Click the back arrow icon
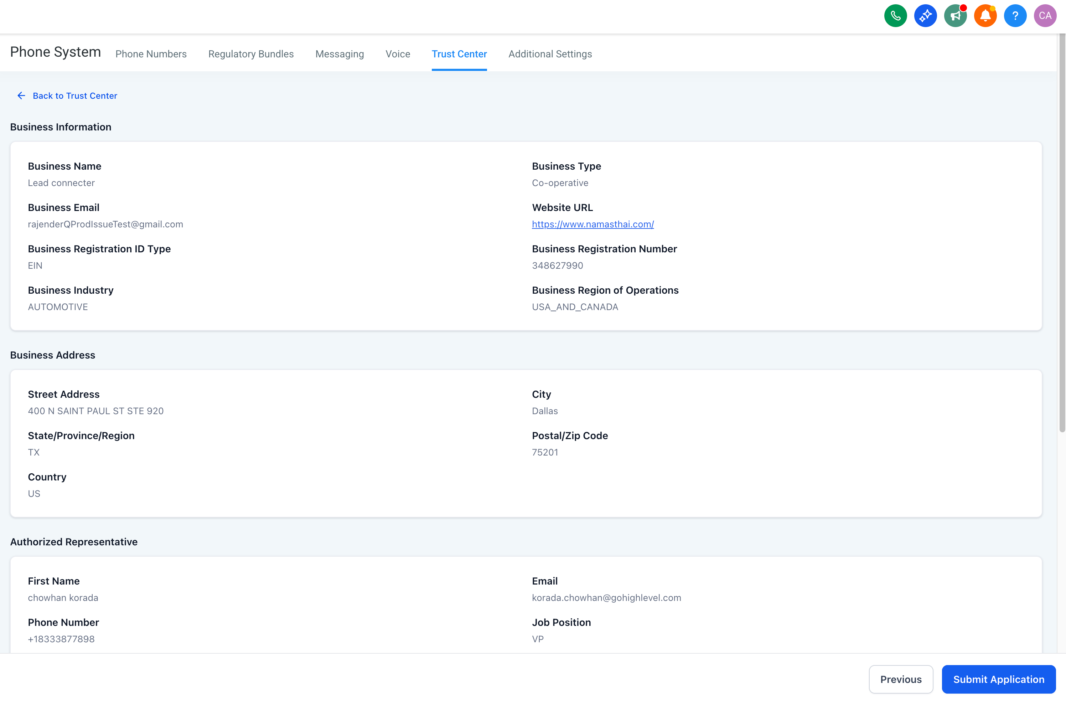The image size is (1066, 705). click(x=21, y=96)
